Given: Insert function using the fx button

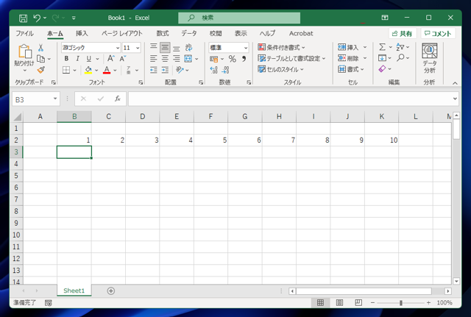Looking at the screenshot, I should tap(118, 99).
